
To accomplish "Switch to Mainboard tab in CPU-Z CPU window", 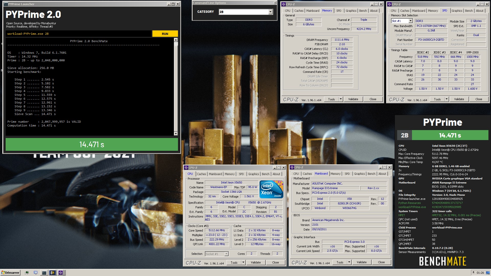I will pyautogui.click(x=215, y=174).
